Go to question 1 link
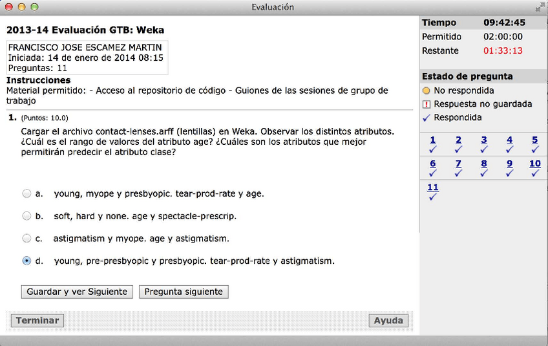 tap(433, 140)
